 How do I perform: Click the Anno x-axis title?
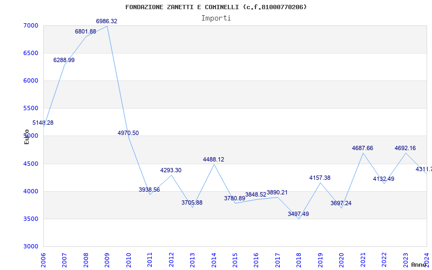419,265
